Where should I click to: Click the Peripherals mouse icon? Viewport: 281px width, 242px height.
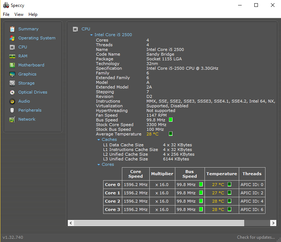tap(12, 110)
